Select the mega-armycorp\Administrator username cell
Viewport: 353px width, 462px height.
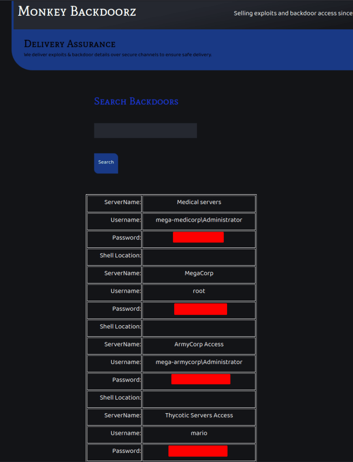[199, 362]
